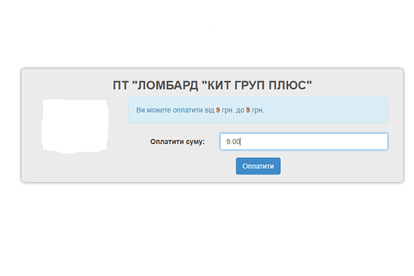The image size is (414, 276).
Task: Click the first red 9 minimum amount
Action: pos(218,110)
